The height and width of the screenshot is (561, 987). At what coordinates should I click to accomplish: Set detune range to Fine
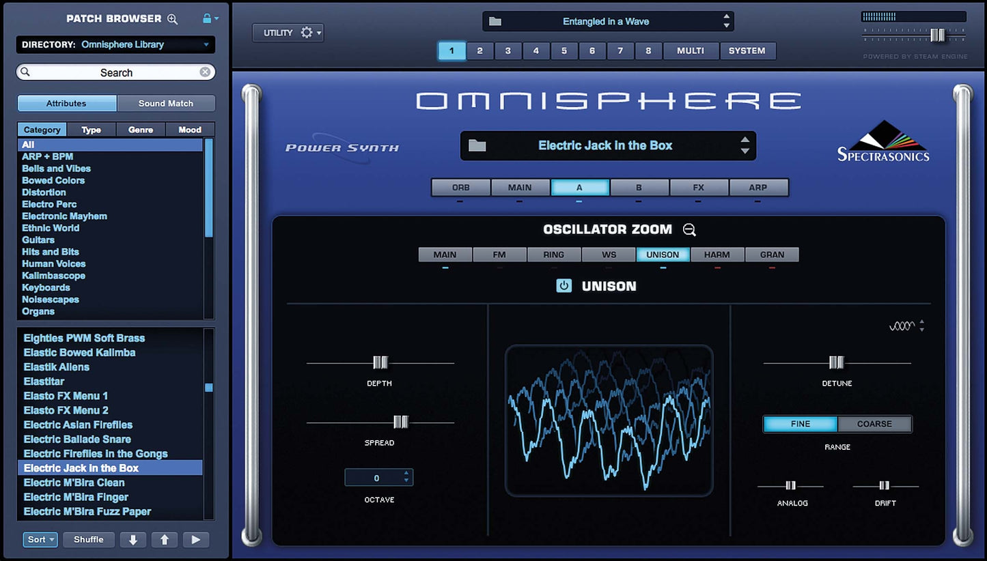click(x=800, y=424)
